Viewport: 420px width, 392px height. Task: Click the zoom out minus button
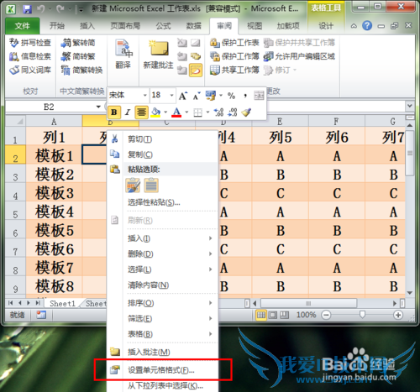(x=326, y=315)
